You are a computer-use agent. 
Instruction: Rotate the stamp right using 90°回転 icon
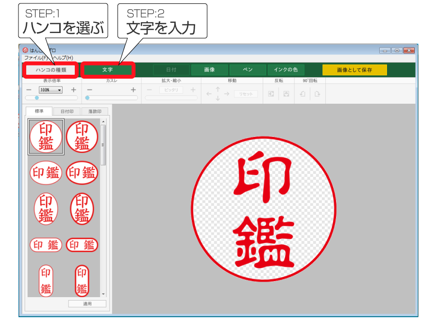318,94
